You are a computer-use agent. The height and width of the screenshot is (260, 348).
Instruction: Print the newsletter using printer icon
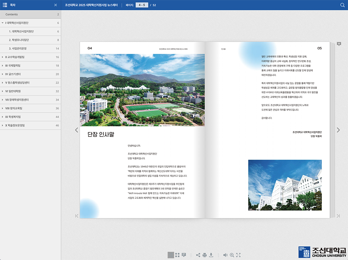click(x=205, y=255)
